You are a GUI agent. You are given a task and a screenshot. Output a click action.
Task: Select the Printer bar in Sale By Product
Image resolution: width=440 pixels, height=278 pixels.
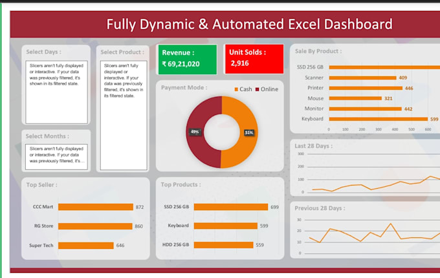(x=366, y=89)
